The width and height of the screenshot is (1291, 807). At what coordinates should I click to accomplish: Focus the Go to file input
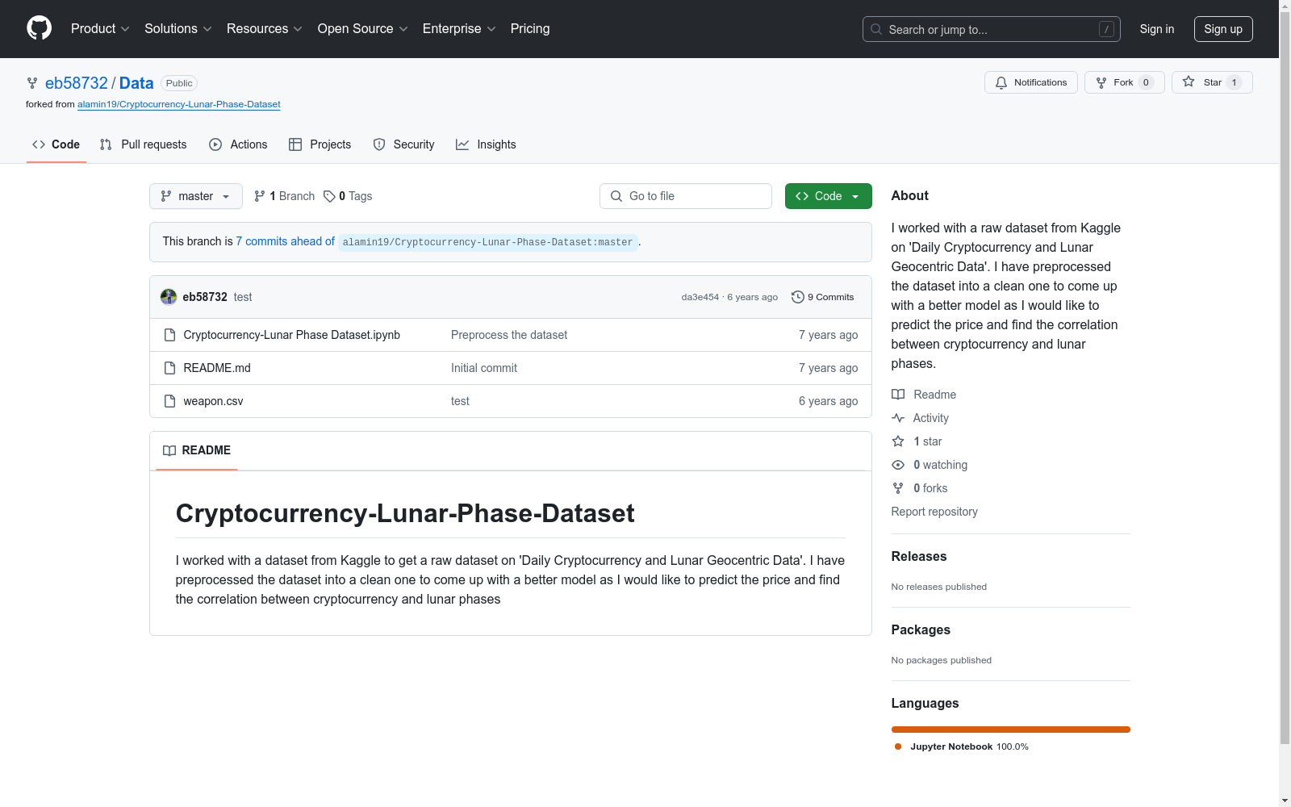point(686,196)
